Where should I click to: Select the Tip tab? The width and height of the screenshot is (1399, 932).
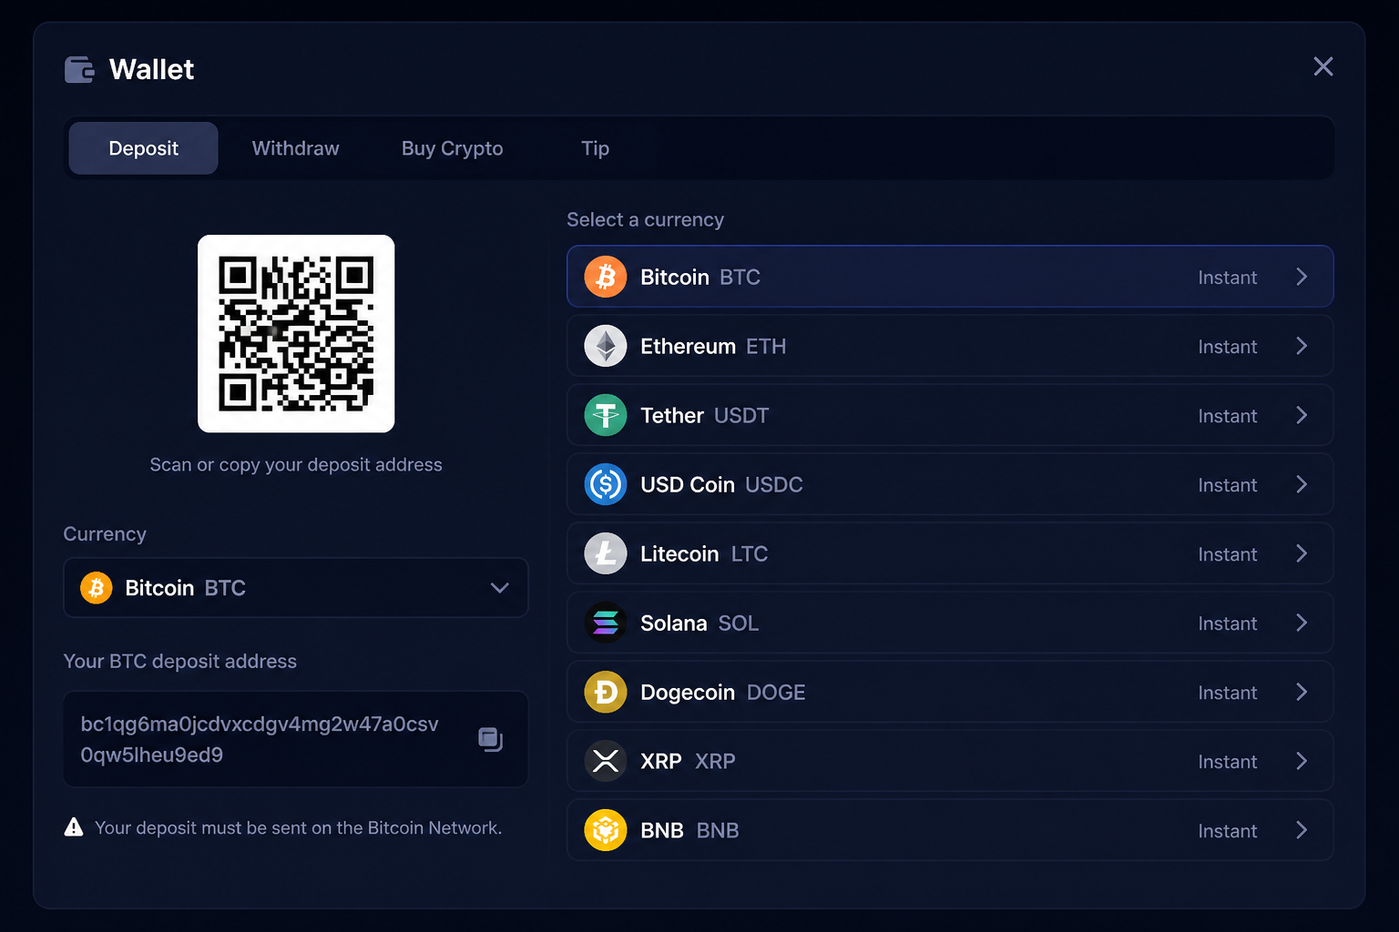click(595, 148)
